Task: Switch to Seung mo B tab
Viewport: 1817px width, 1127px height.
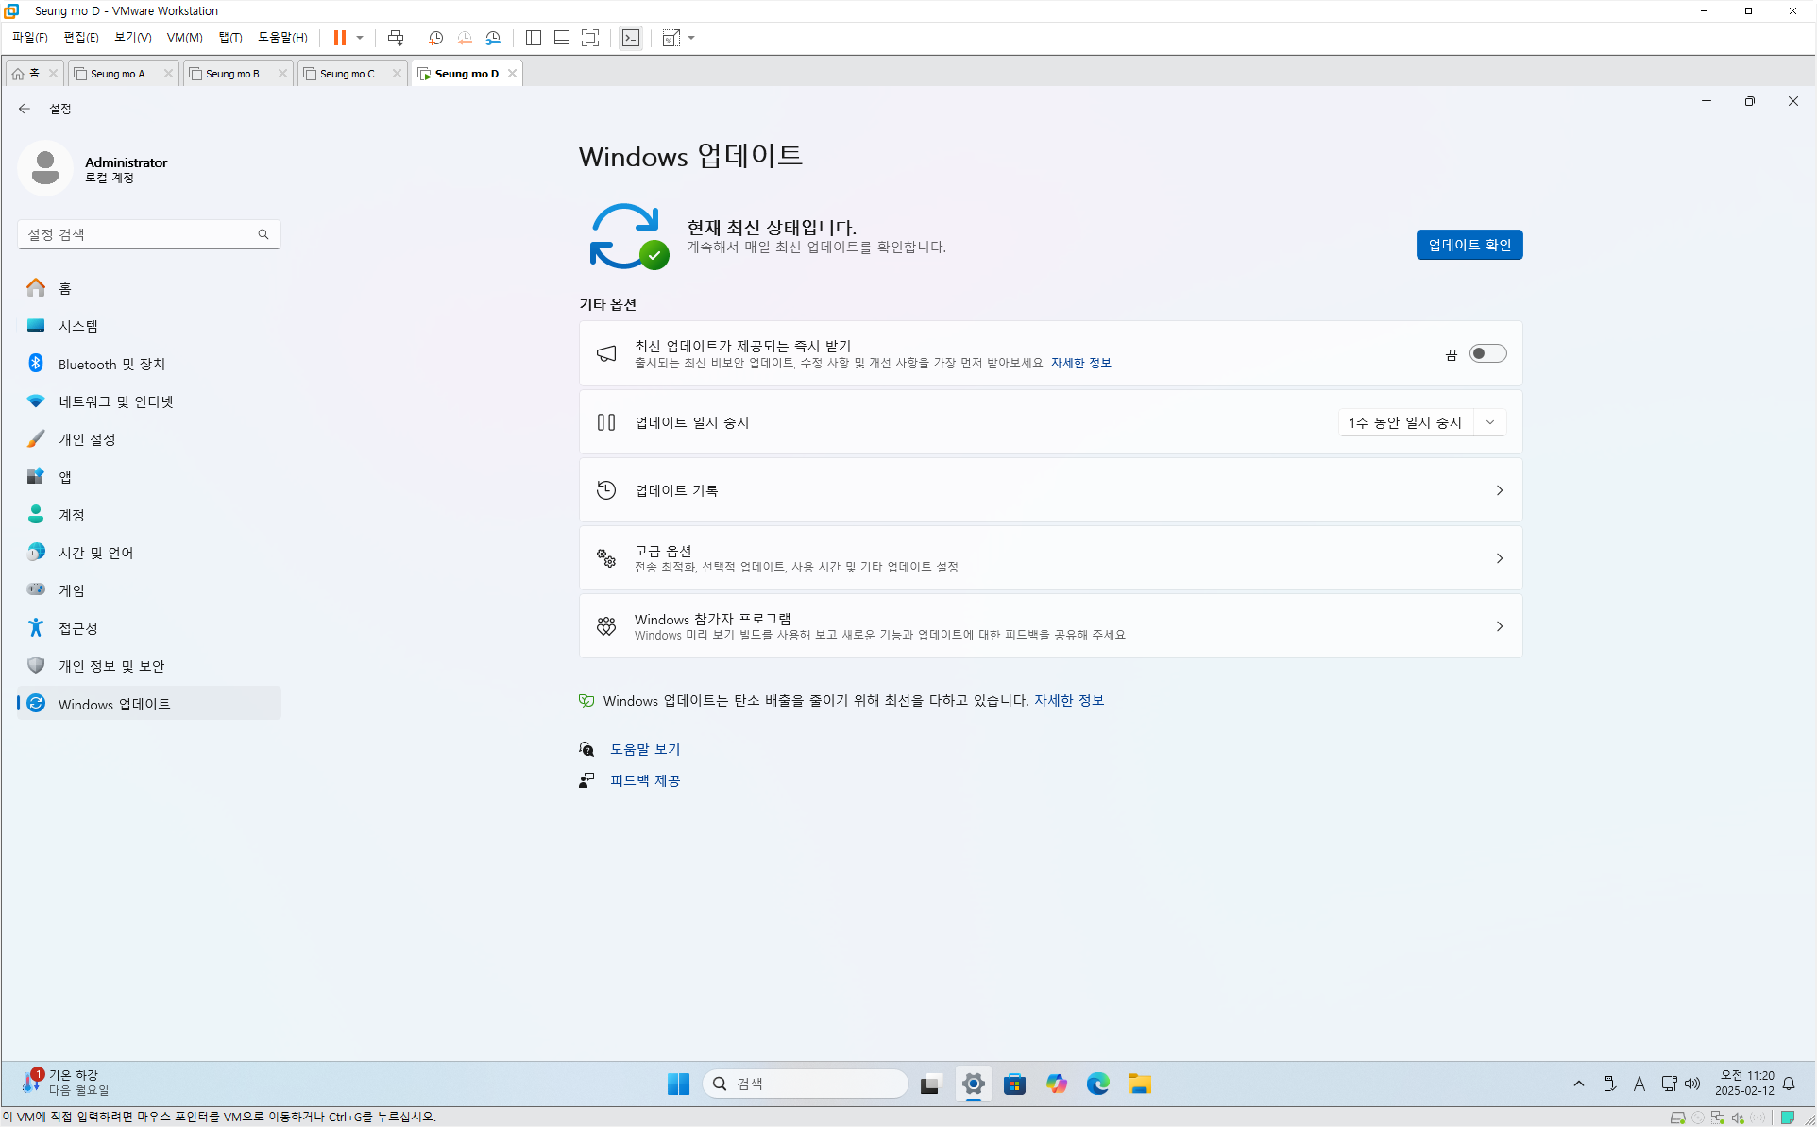Action: pyautogui.click(x=232, y=74)
